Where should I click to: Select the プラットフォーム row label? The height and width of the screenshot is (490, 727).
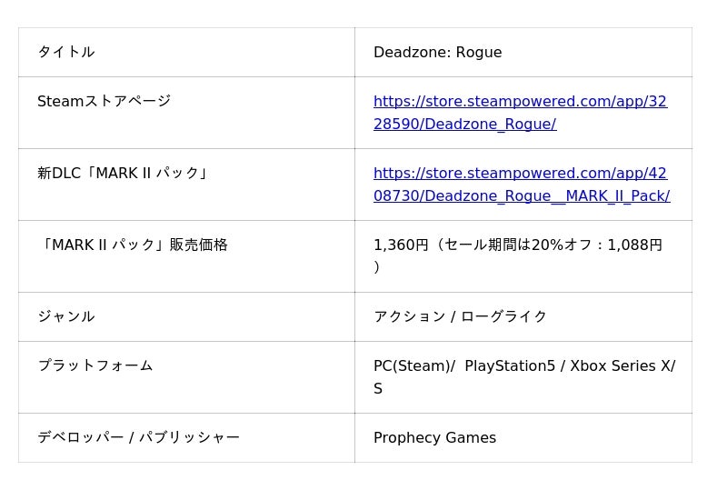pos(95,366)
